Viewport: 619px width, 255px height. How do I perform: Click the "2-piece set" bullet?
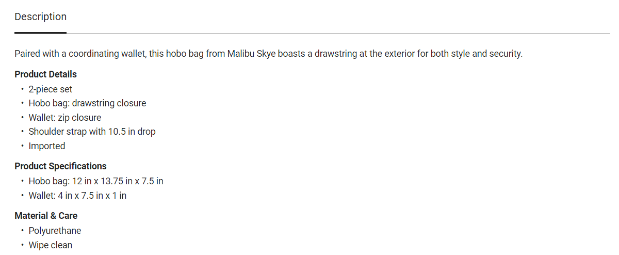[x=51, y=89]
